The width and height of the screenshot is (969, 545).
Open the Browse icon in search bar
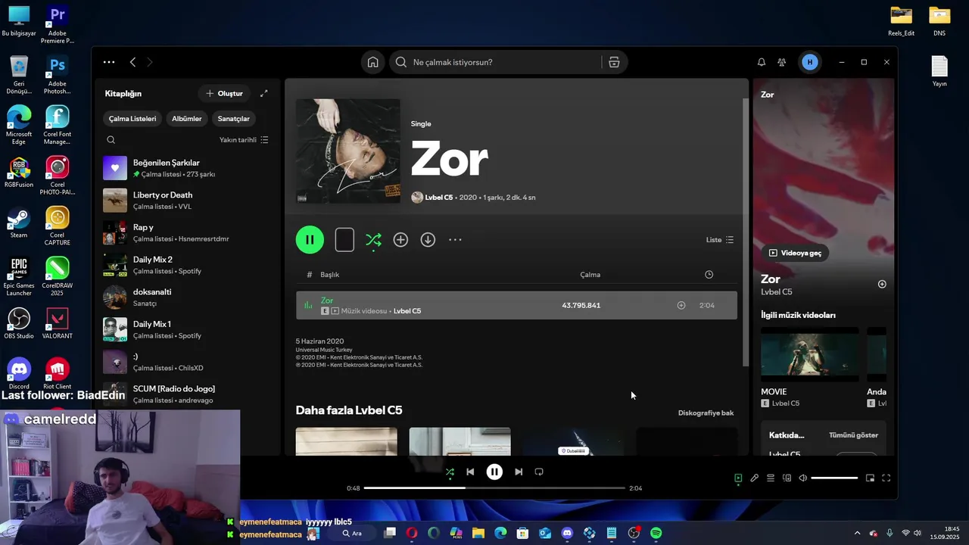[614, 62]
